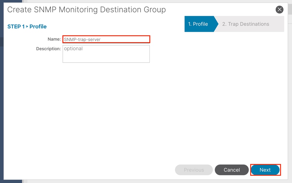
Task: Cancel the destination group creation
Action: point(232,170)
